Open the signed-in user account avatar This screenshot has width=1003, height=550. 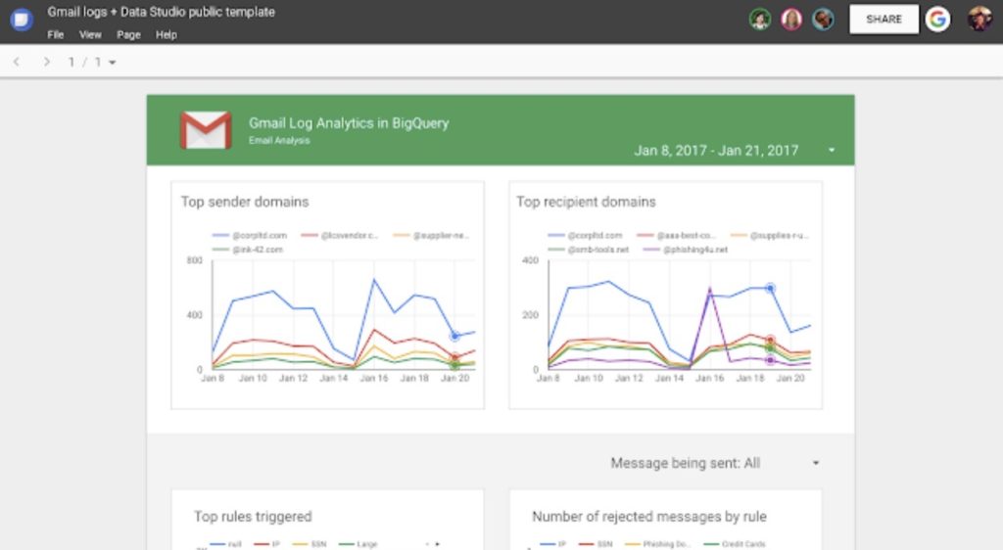tap(979, 20)
